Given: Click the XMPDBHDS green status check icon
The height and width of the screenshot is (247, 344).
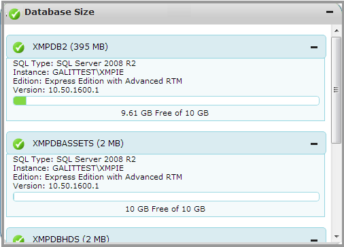Looking at the screenshot, I should [18, 239].
